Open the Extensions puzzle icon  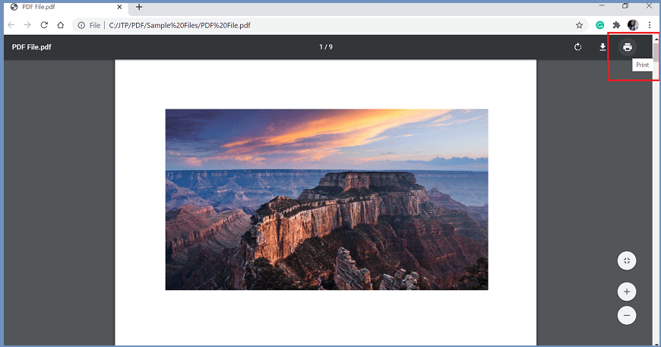(616, 25)
